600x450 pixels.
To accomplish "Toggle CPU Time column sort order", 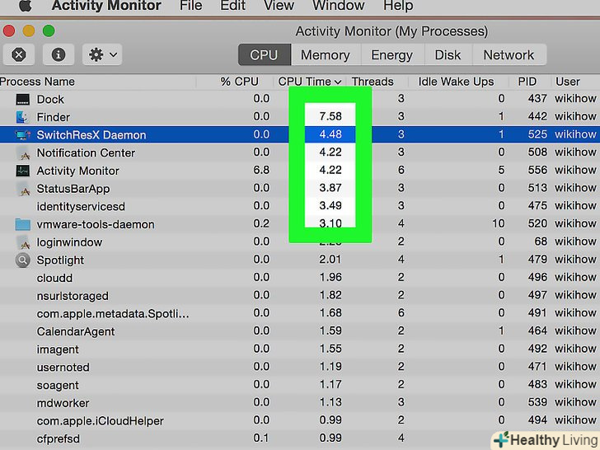I will coord(309,82).
